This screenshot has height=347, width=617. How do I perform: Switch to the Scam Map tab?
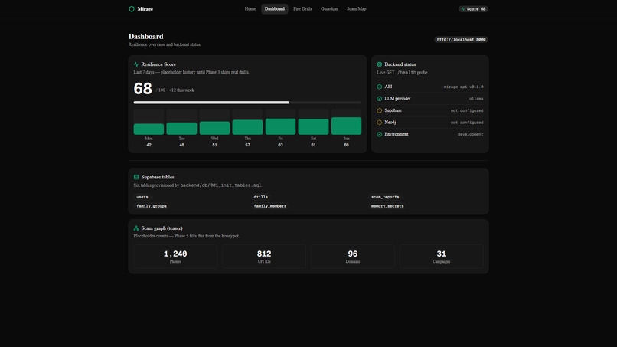pyautogui.click(x=357, y=8)
